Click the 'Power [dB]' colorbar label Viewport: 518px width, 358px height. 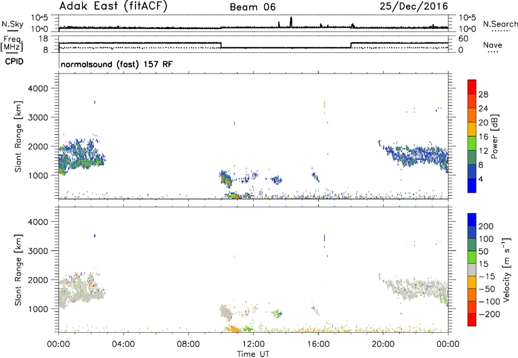click(x=494, y=136)
